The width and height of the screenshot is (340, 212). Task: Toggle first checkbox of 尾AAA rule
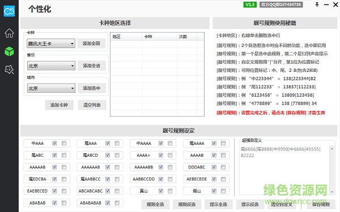pyautogui.click(x=108, y=143)
